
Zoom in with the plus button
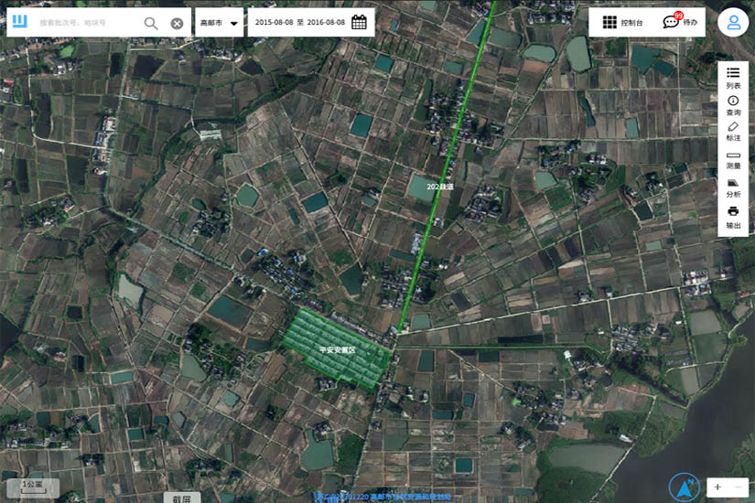[717, 487]
